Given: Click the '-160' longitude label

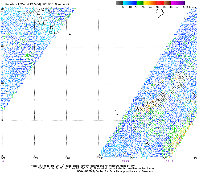Looking at the screenshot, I should tap(131, 158).
